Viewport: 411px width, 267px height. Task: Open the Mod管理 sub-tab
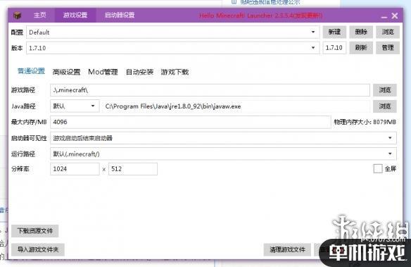tap(103, 72)
